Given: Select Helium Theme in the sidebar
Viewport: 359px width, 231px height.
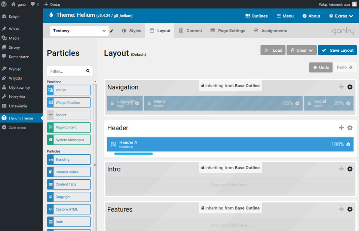Looking at the screenshot, I should pos(21,118).
